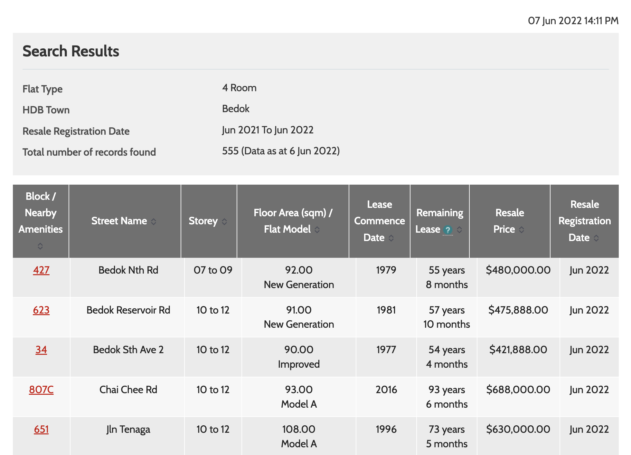This screenshot has width=631, height=455.
Task: Click the 07 to 09 storey value
Action: point(213,270)
